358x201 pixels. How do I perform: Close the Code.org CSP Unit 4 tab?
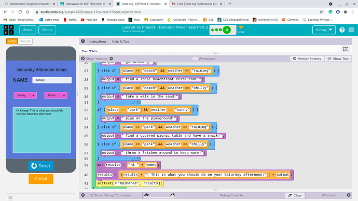click(166, 4)
